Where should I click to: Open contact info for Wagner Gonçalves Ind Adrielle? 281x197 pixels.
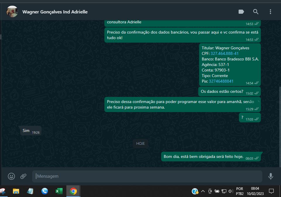click(x=55, y=12)
